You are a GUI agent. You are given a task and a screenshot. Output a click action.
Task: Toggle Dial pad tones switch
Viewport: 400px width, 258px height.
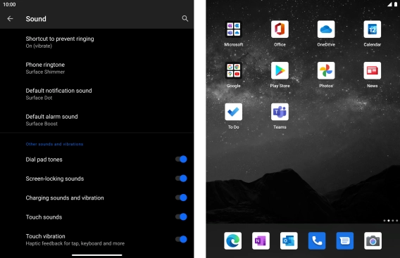coord(181,159)
